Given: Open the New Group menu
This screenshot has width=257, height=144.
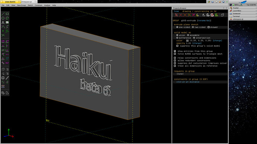Looking at the screenshot, I should [x=22, y=5].
